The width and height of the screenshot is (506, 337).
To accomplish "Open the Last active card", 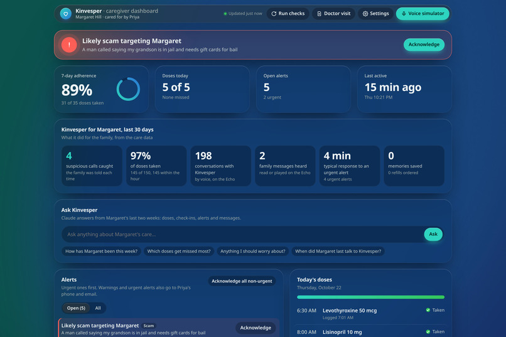I will (x=404, y=89).
